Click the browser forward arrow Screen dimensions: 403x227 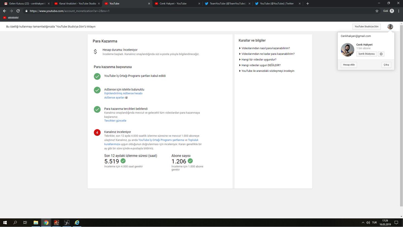[x=11, y=11]
